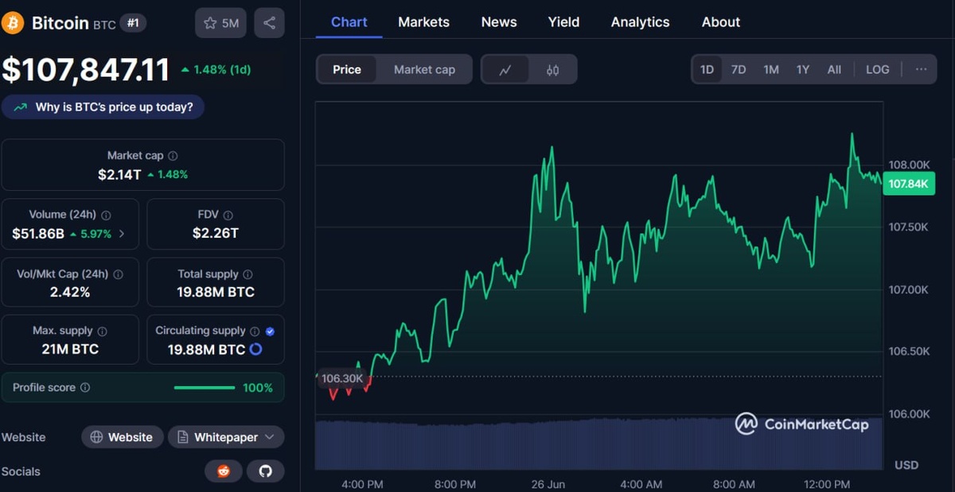This screenshot has width=955, height=492.
Task: Expand Volume (24h) details chevron
Action: point(122,234)
